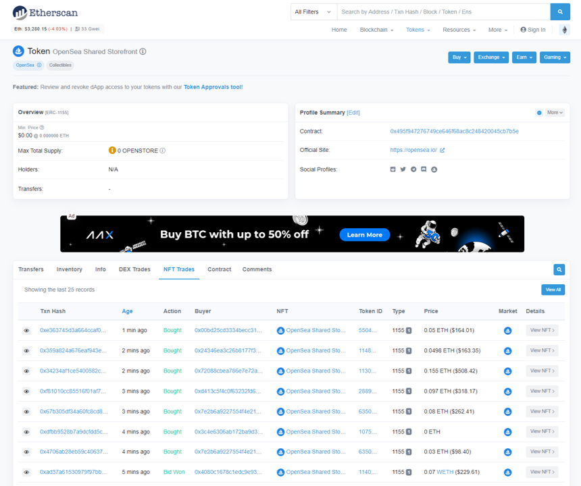This screenshot has height=486, width=581.
Task: Click OpenSea market icon in 0.155 ETH row
Action: (x=507, y=371)
